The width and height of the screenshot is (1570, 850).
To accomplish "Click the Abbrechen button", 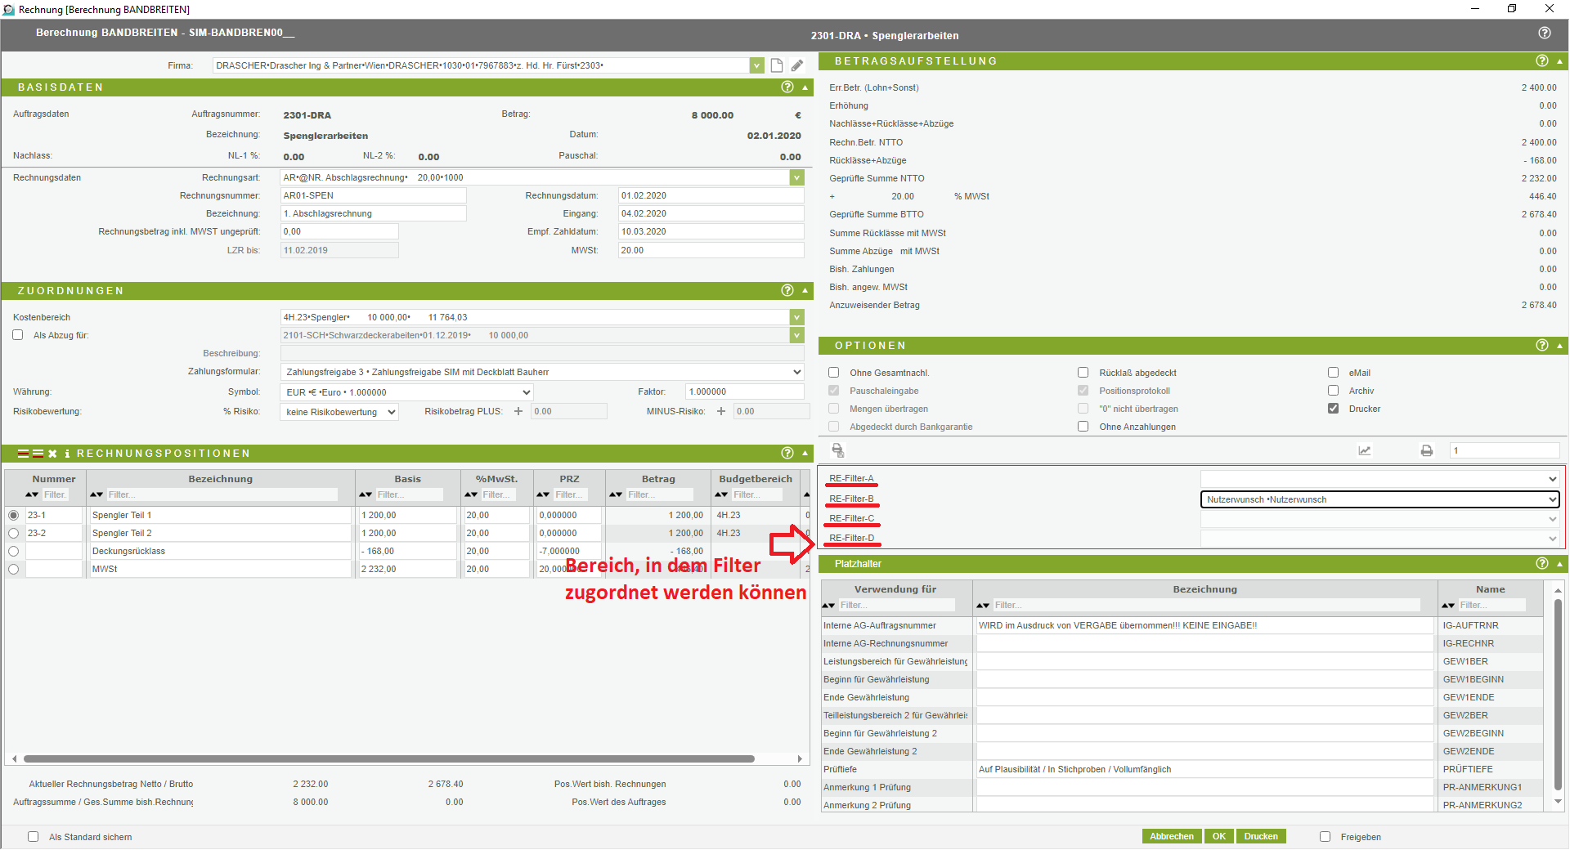I will click(1171, 836).
